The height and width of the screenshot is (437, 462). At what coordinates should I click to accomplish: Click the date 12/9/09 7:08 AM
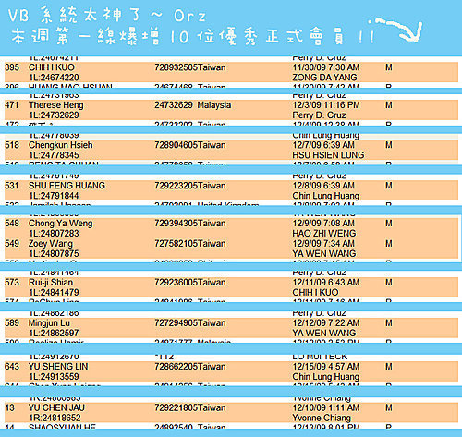click(x=323, y=224)
